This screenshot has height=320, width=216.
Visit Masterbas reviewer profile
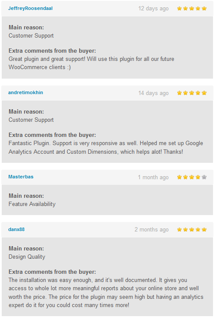pyautogui.click(x=21, y=177)
